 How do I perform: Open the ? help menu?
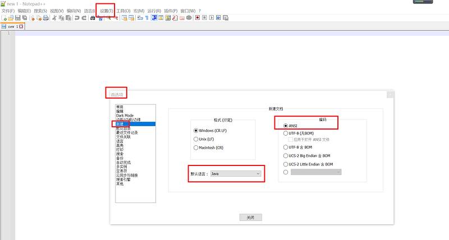pyautogui.click(x=200, y=11)
